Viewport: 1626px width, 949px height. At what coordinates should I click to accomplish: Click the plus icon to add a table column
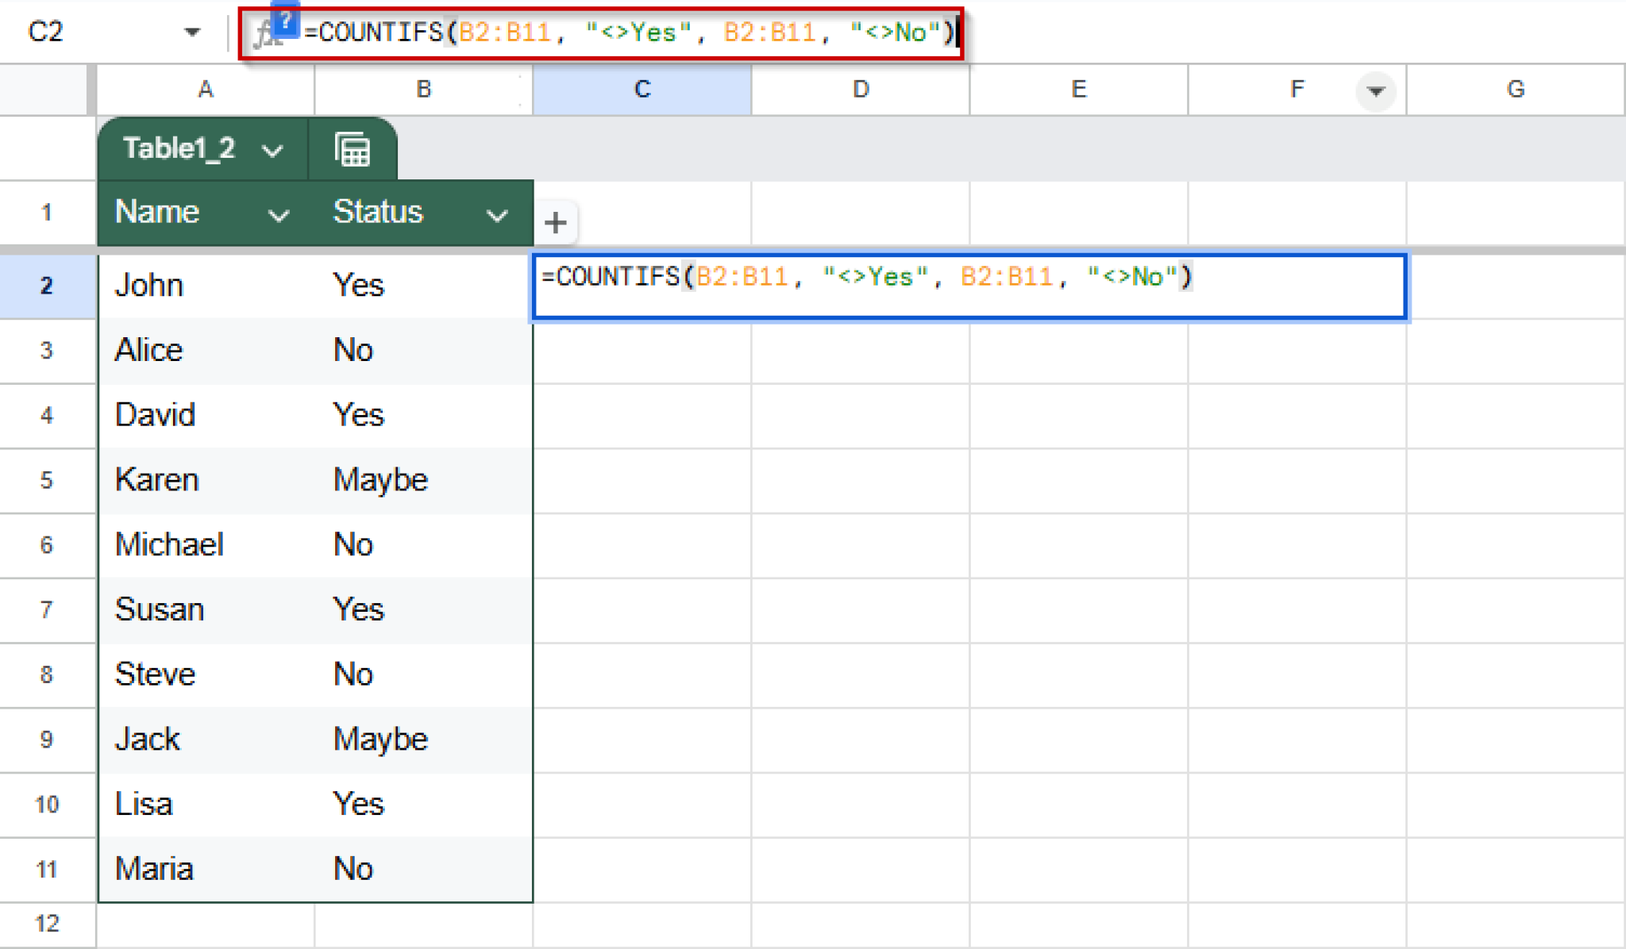(555, 223)
